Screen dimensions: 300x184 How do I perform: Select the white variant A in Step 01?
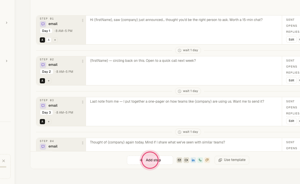48,40
